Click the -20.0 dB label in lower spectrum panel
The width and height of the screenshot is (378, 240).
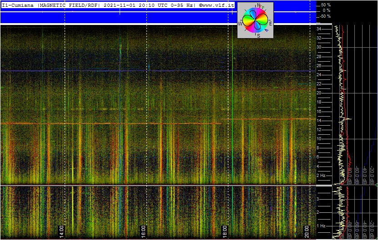point(372,230)
